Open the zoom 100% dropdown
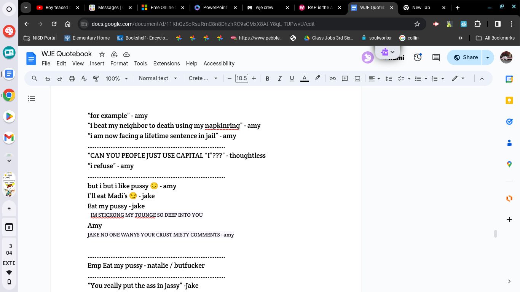This screenshot has height=292, width=520. pos(117,79)
